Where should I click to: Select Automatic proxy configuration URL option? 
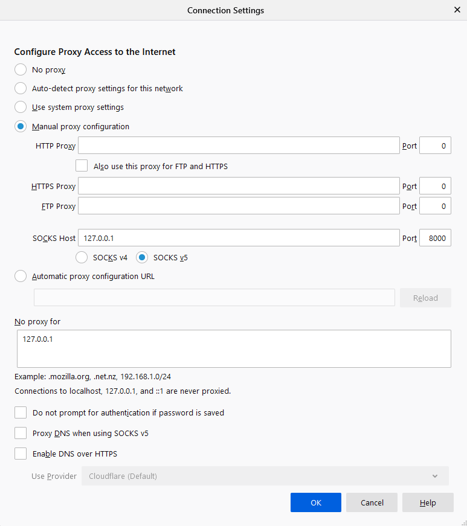(x=21, y=277)
